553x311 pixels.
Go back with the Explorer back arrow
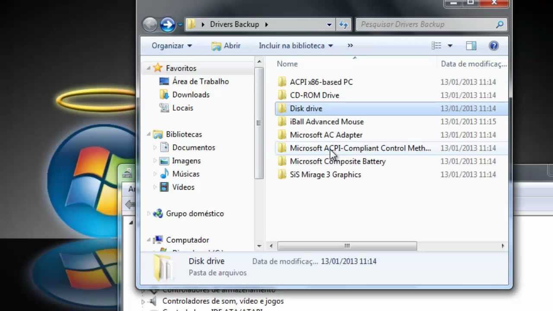coord(150,25)
